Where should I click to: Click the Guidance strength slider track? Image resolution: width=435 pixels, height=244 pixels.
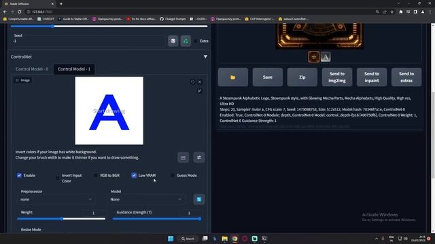(157, 219)
